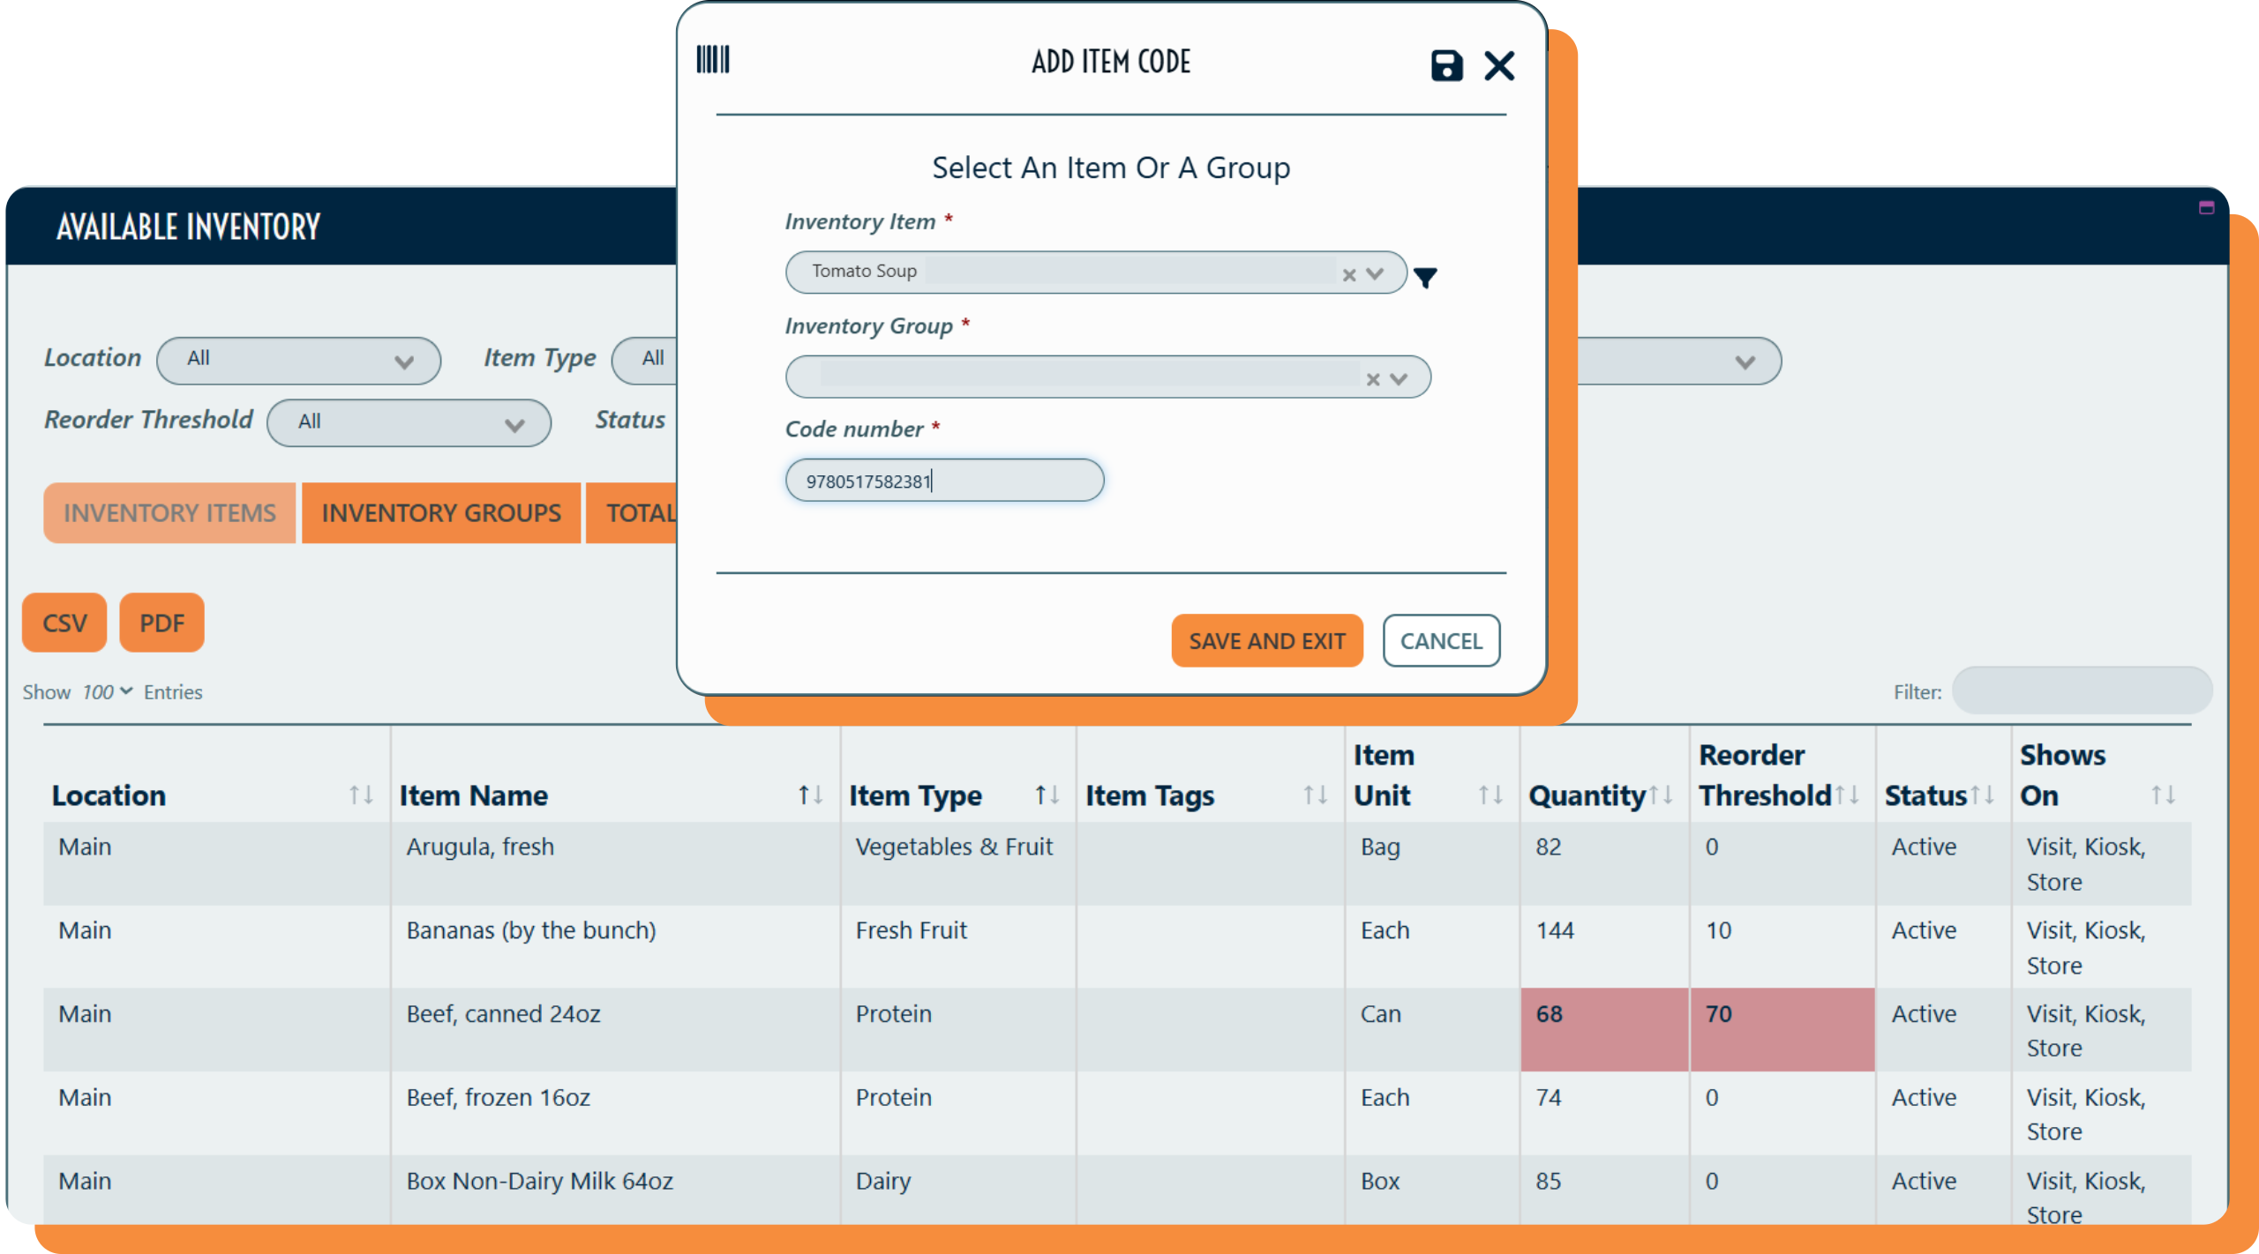Click the Code number input field

(944, 481)
